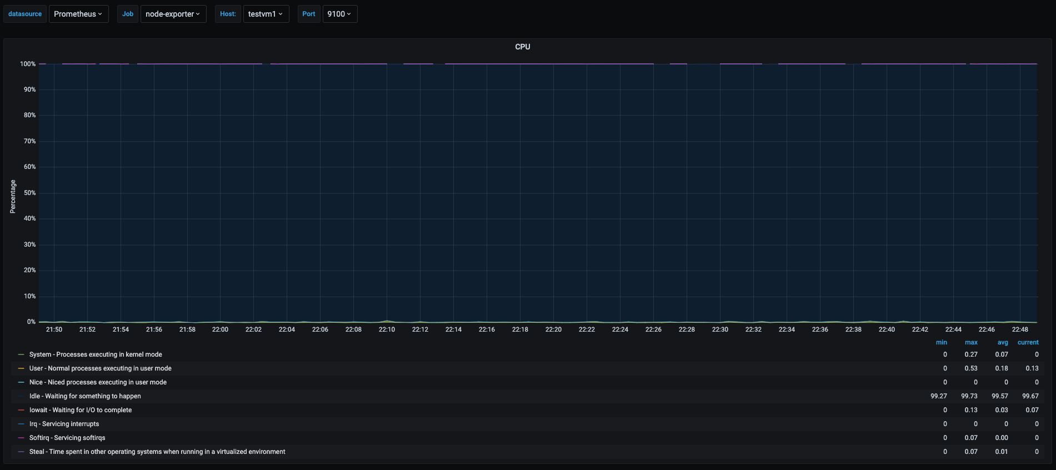This screenshot has width=1056, height=470.
Task: Click the Softirq series pink color icon
Action: click(x=21, y=438)
